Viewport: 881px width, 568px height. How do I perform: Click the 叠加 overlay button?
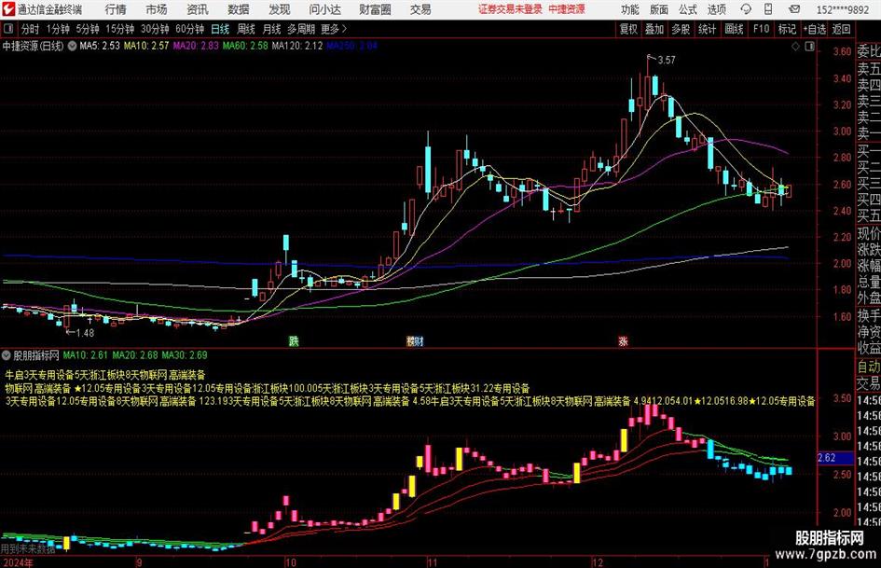tap(654, 29)
